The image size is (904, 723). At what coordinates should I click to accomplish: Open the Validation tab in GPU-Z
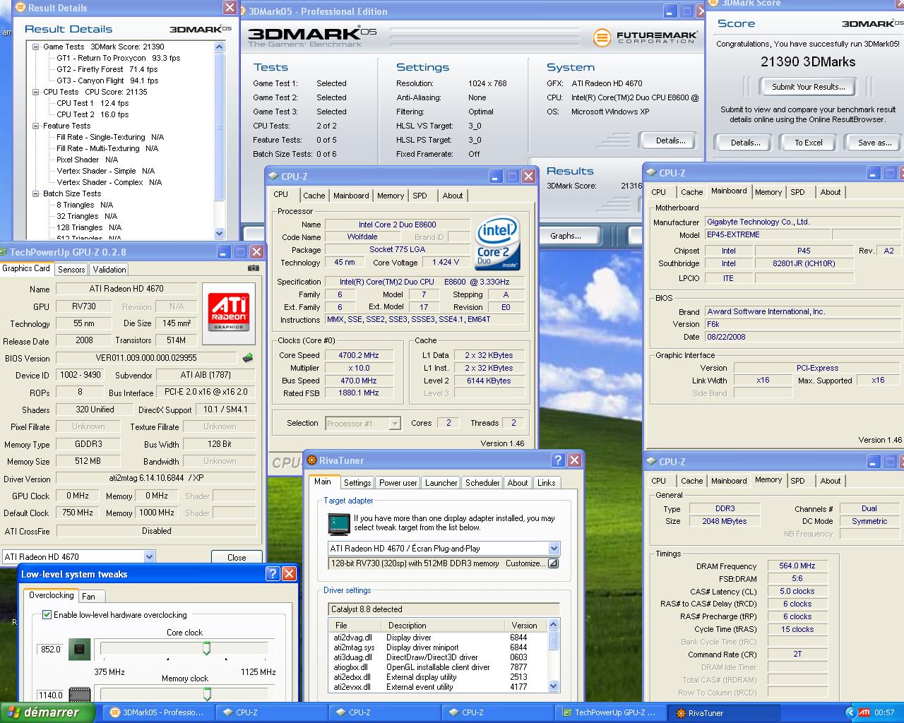point(109,270)
